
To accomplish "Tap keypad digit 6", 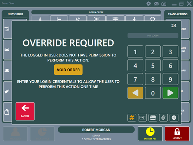I will pos(170,65).
